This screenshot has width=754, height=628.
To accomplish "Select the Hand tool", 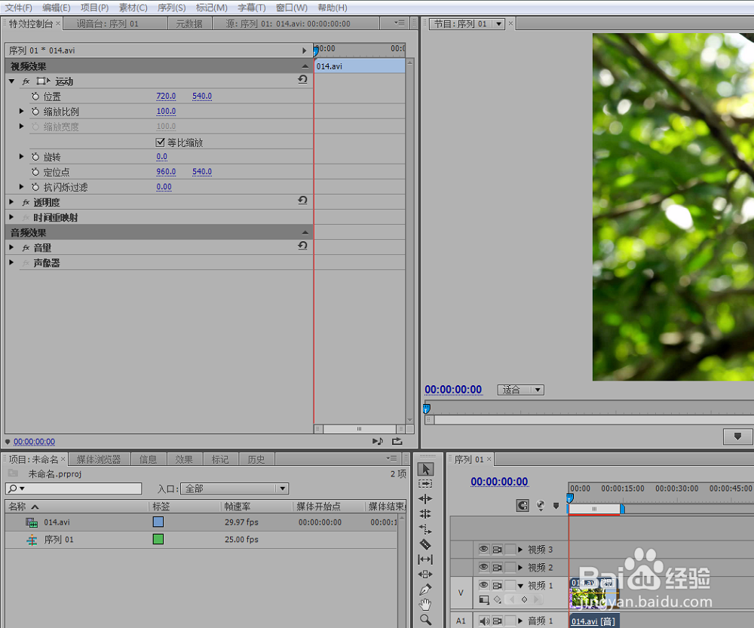I will [425, 605].
